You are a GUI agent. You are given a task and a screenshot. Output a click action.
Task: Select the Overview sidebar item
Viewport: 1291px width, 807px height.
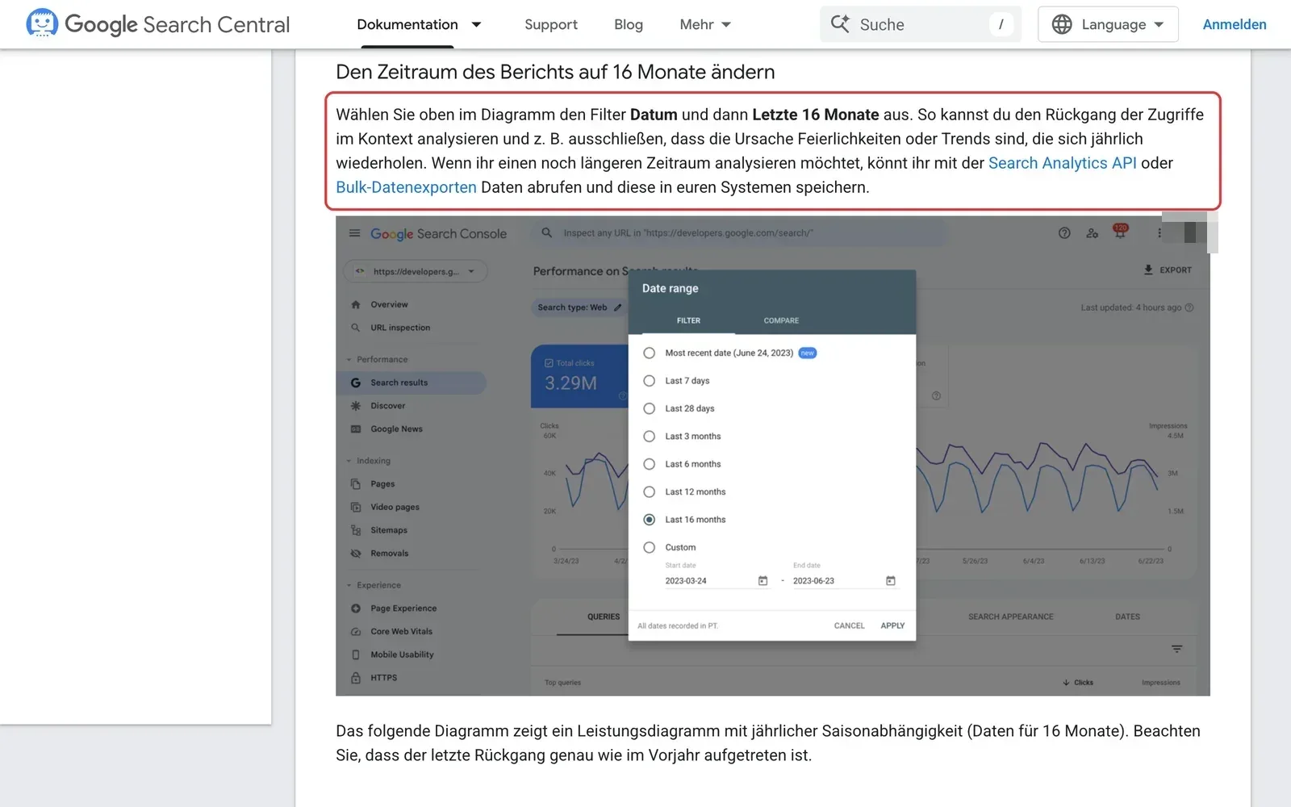pyautogui.click(x=389, y=305)
